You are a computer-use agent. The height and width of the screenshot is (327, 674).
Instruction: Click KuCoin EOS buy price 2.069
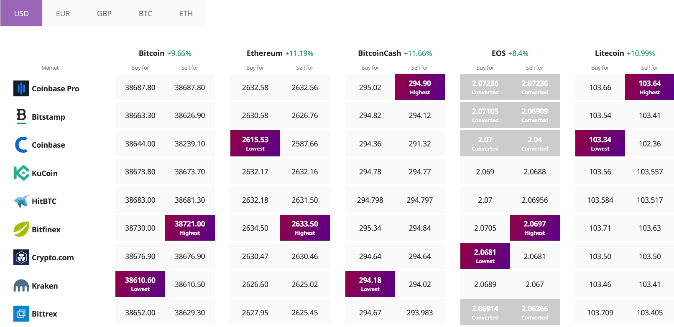click(485, 172)
